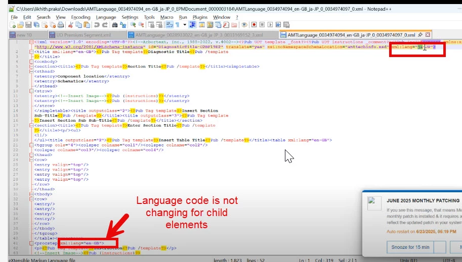The image size is (462, 262).
Task: Open the Settings menu
Action: [130, 17]
